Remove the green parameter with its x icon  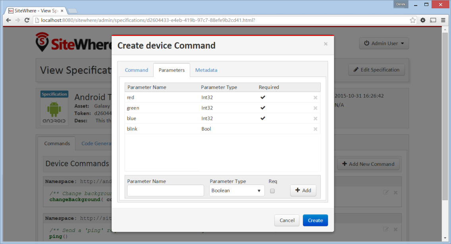315,108
